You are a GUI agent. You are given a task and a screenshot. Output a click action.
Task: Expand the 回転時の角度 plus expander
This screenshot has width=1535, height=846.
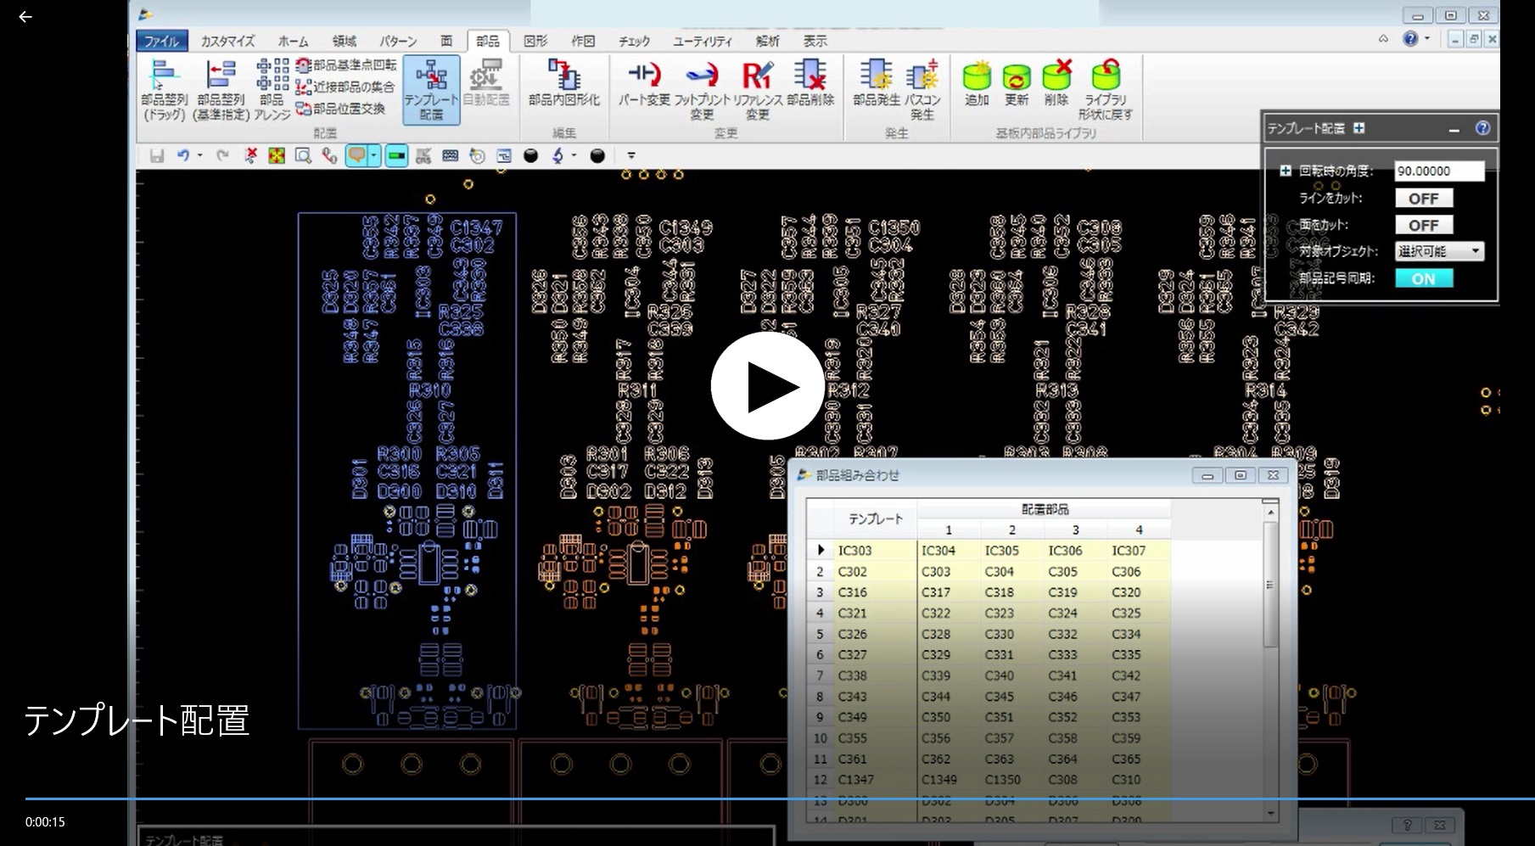[1286, 171]
